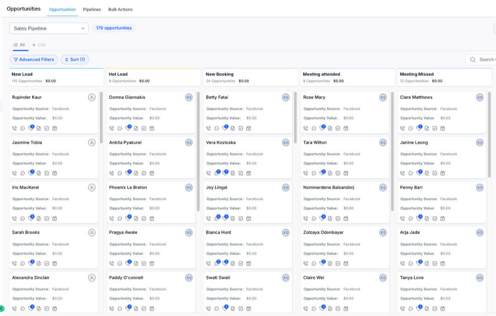Image resolution: width=496 pixels, height=316 pixels.
Task: Open the Sales Pipeline dropdown
Action: [x=49, y=28]
